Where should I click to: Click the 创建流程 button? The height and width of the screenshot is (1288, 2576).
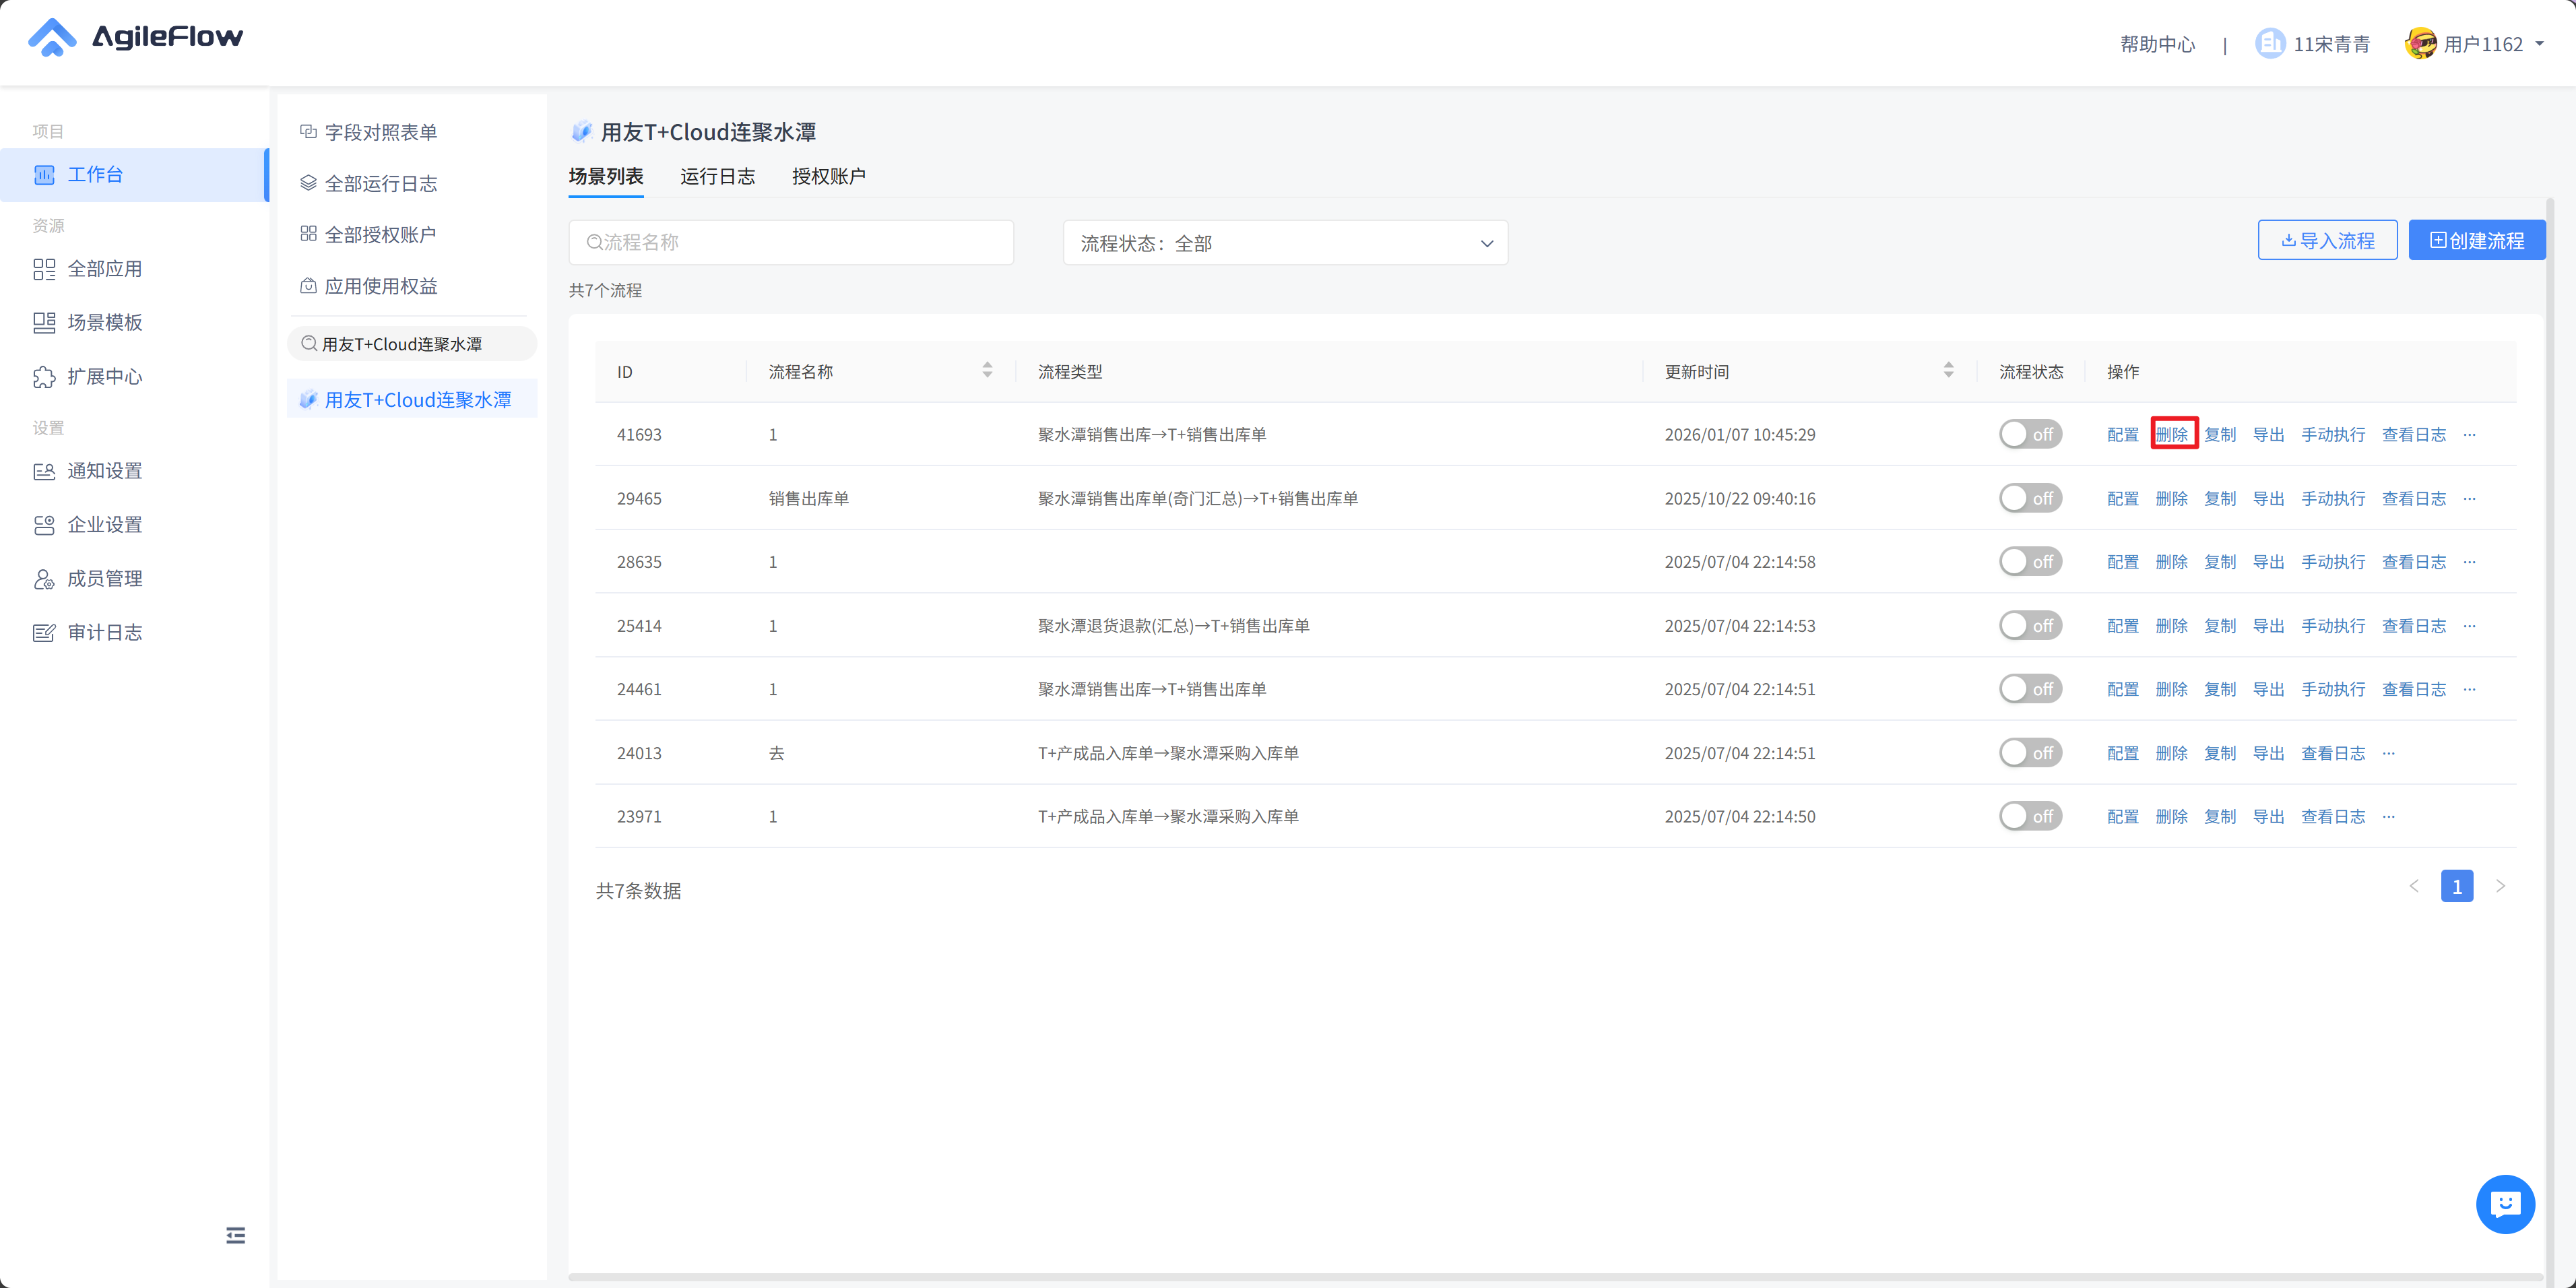[x=2476, y=241]
